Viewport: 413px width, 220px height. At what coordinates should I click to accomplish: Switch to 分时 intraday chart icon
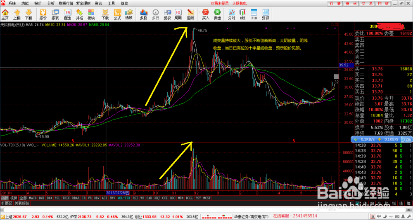[232, 14]
